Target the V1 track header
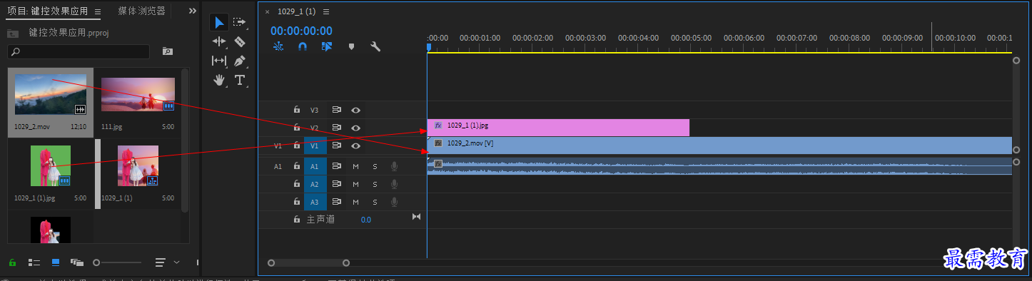Viewport: 1032px width, 281px height. tap(315, 145)
